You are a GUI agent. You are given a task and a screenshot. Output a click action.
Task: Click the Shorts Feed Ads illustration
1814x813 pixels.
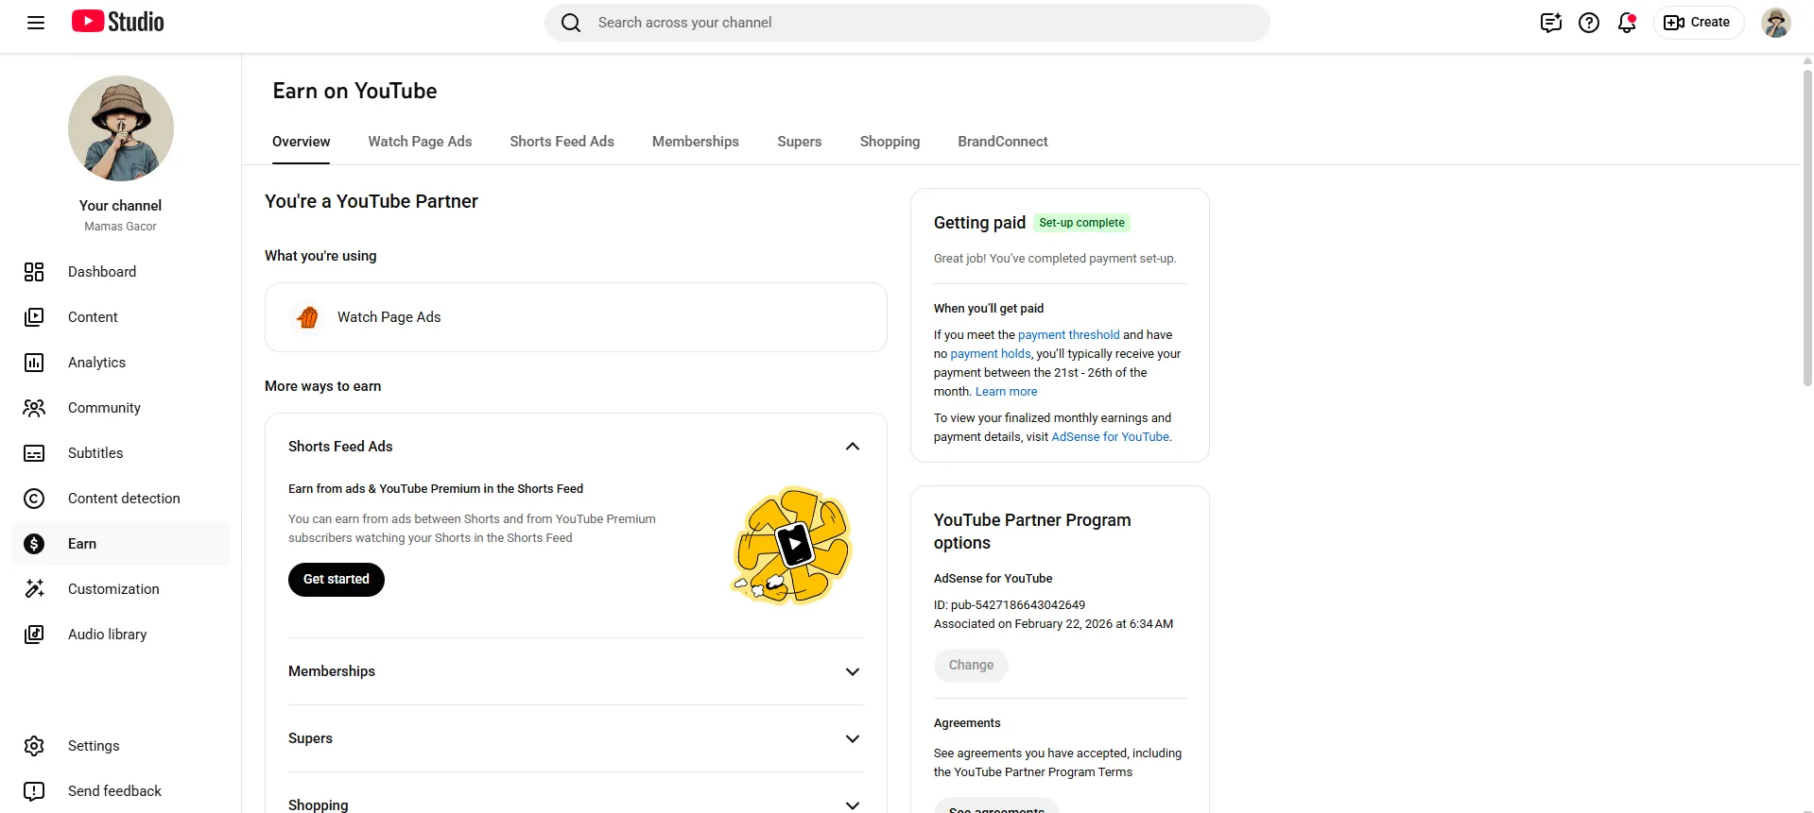tap(794, 546)
